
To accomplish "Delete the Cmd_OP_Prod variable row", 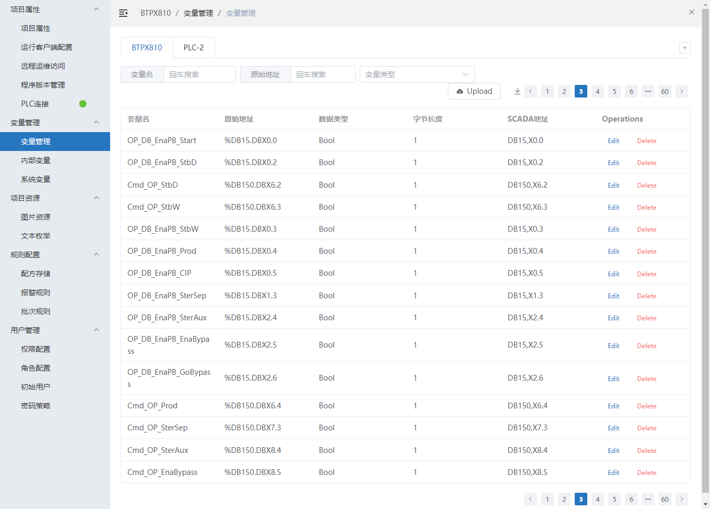I will point(647,406).
